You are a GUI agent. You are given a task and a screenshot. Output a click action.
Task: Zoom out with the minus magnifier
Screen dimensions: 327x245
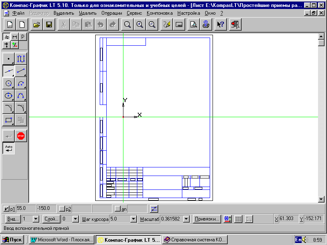(152, 24)
